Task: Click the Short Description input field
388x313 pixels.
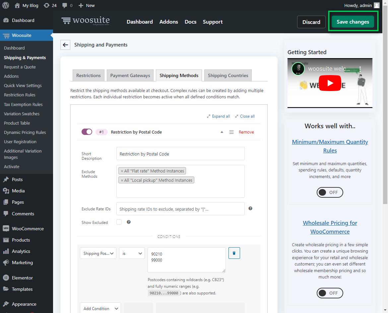Action: click(x=180, y=154)
